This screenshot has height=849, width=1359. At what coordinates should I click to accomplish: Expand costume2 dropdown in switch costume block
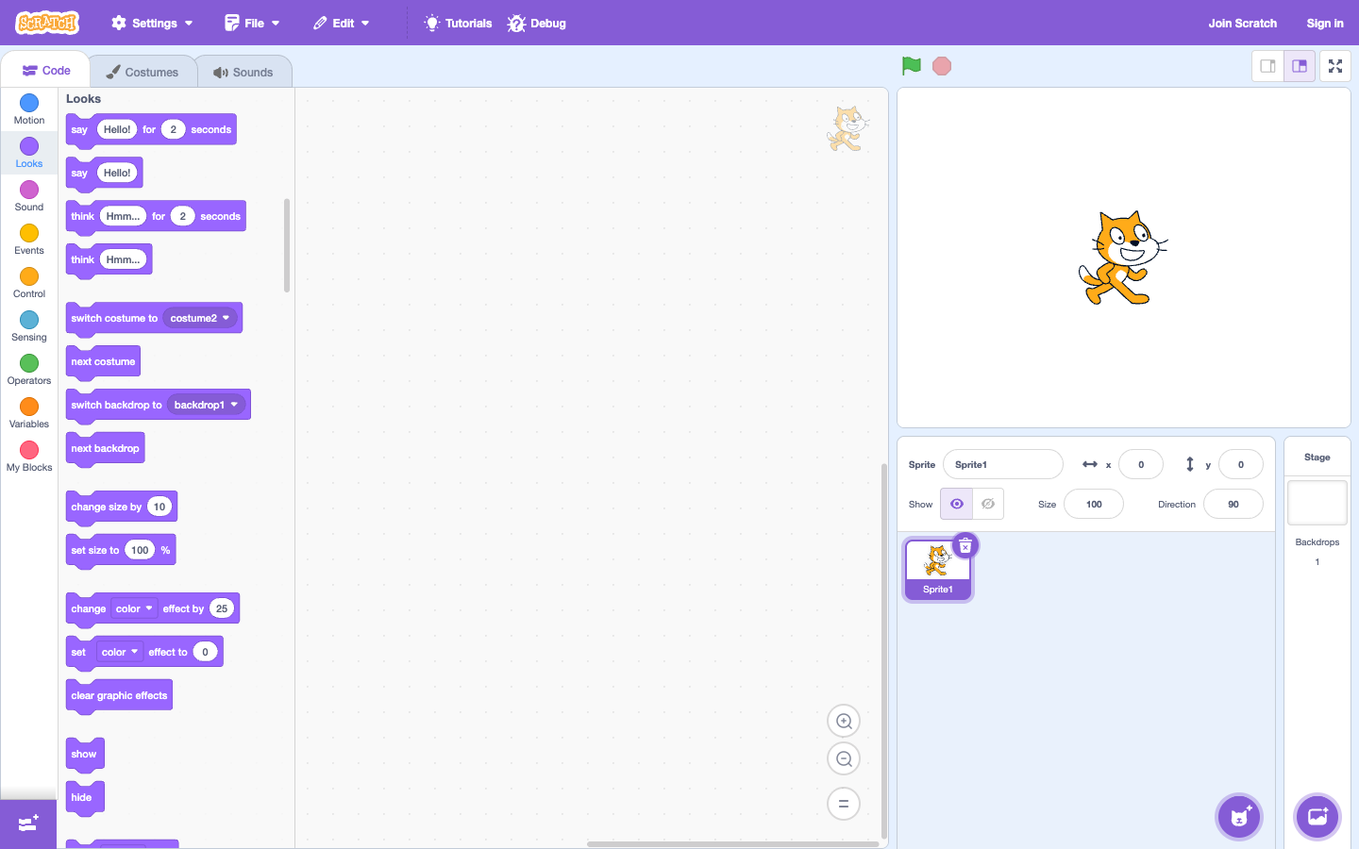200,318
